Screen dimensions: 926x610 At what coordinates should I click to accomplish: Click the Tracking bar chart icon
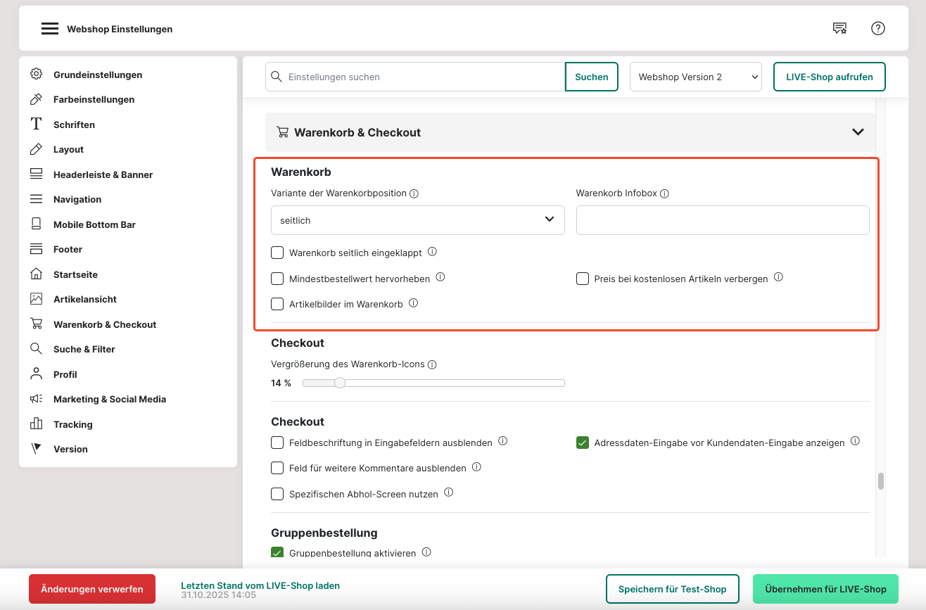(36, 424)
